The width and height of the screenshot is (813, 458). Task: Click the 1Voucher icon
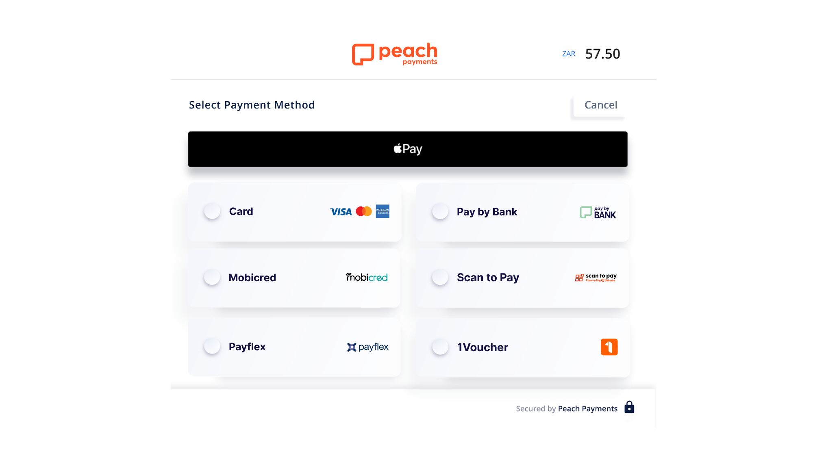tap(609, 347)
